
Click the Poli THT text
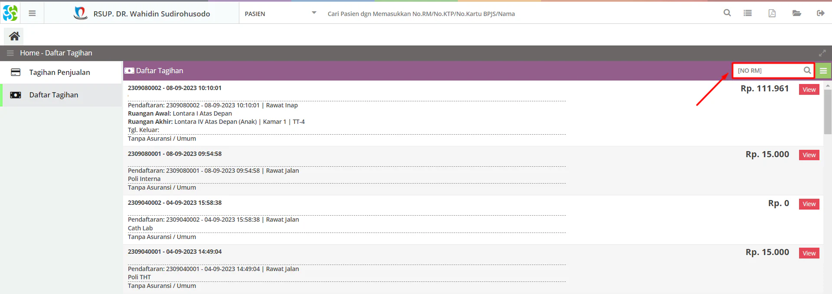tap(139, 277)
